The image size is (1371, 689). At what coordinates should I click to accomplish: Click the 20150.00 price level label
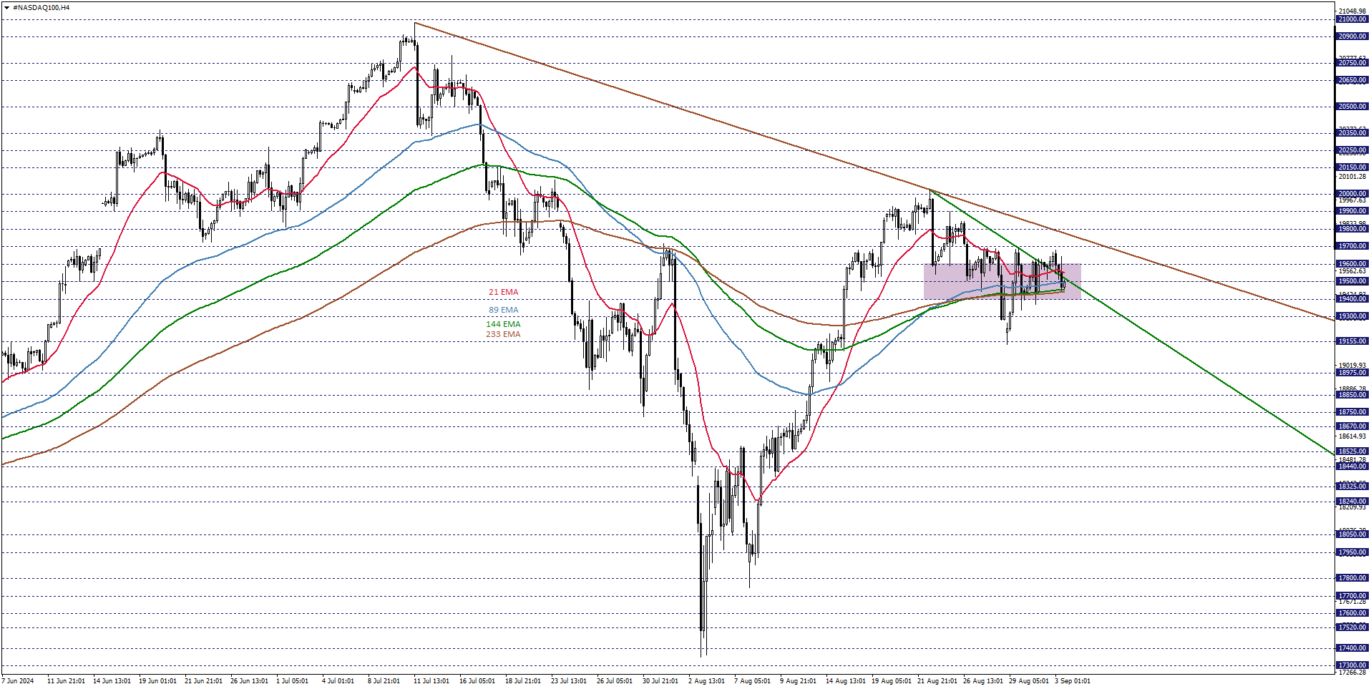click(x=1352, y=167)
